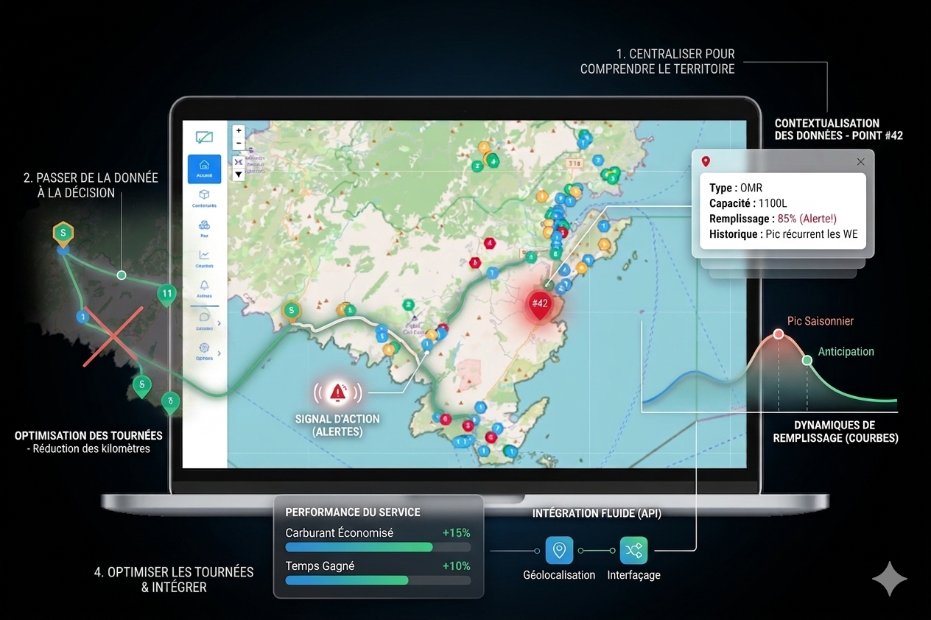Click the Pic Saisonnier point on curve
Image resolution: width=931 pixels, height=620 pixels.
(x=778, y=334)
